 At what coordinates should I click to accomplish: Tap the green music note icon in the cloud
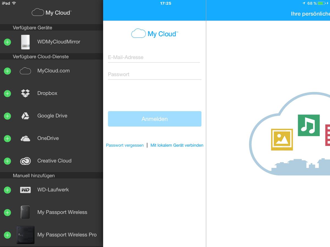click(x=309, y=125)
